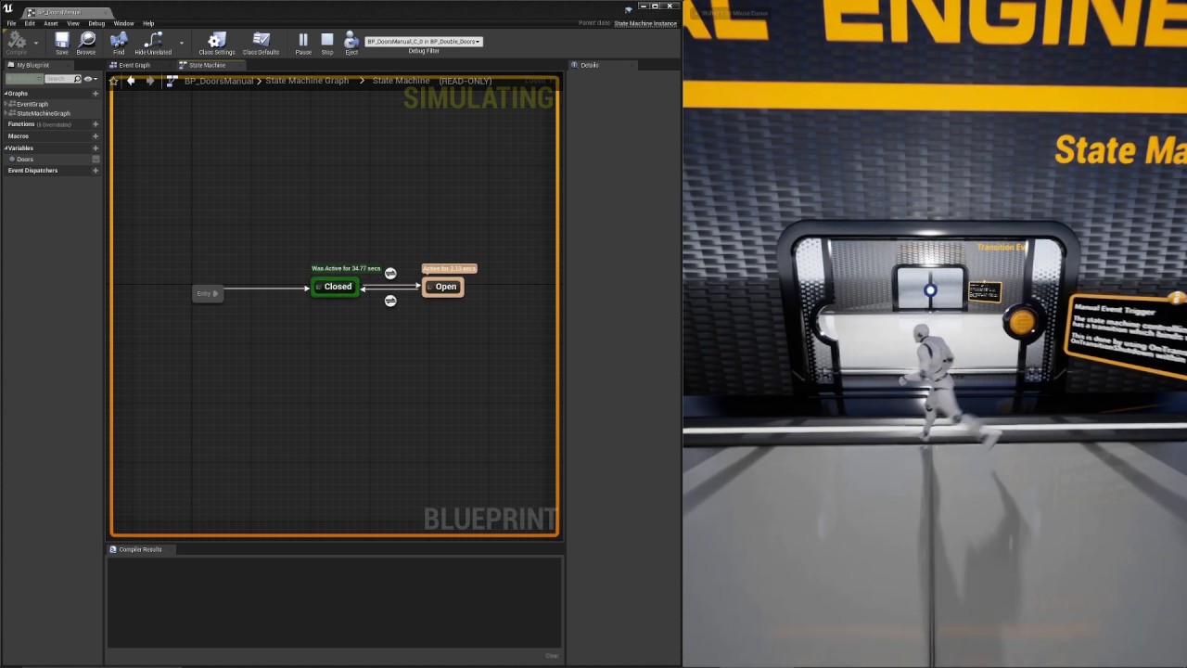Viewport: 1187px width, 668px height.
Task: Open the Window menu
Action: point(123,23)
